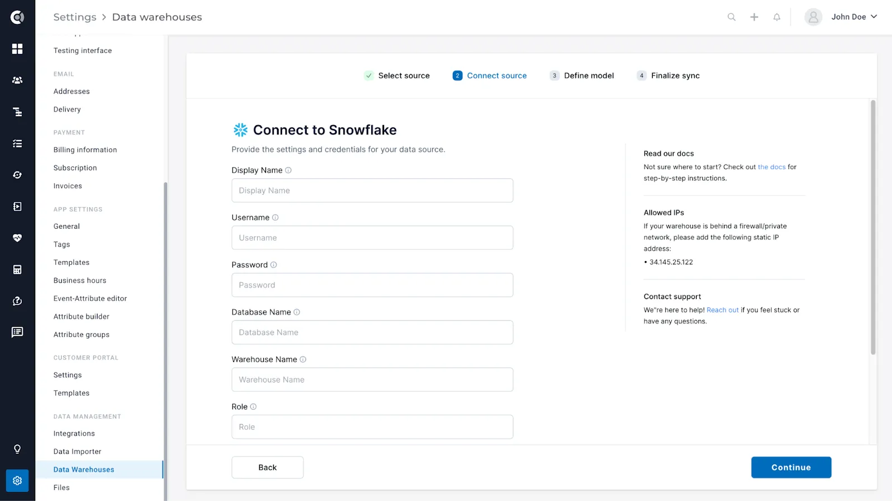The image size is (892, 501).
Task: Click the search magnifier icon
Action: 731,17
